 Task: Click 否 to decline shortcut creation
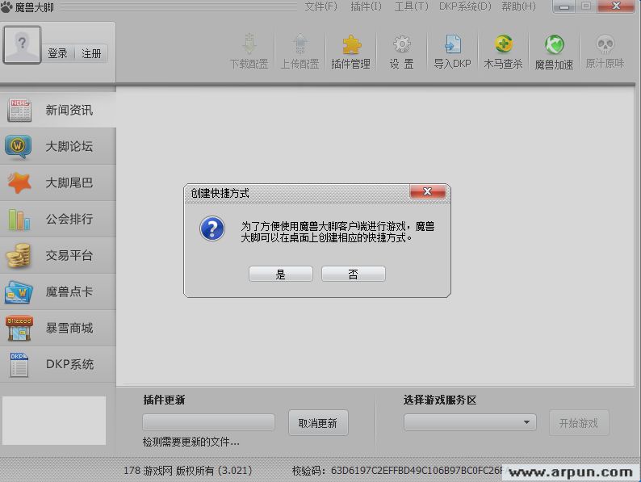353,275
